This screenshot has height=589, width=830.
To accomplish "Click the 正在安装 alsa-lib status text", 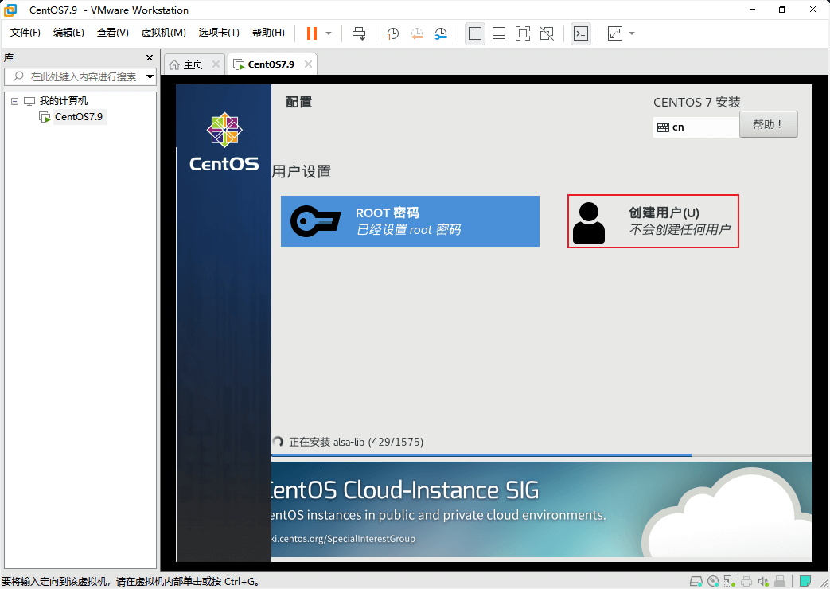I will coord(357,442).
